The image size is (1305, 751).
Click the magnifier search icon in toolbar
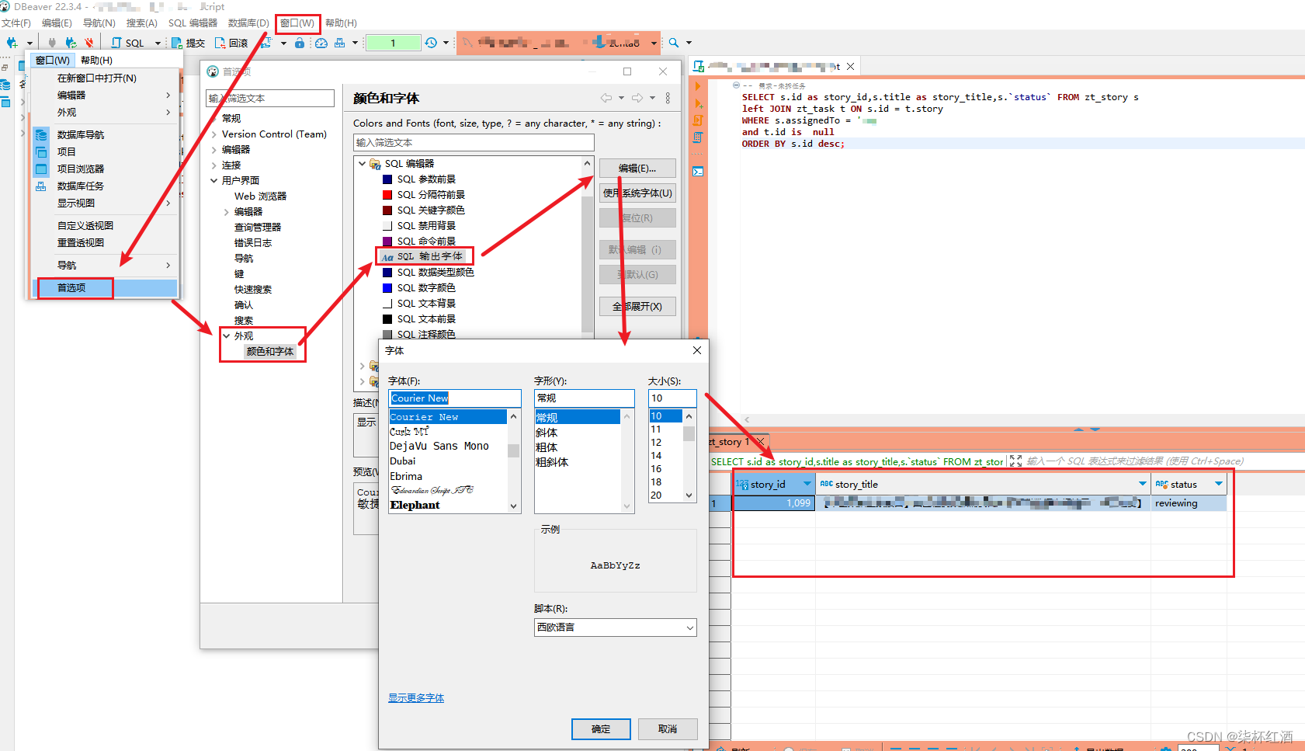coord(674,43)
